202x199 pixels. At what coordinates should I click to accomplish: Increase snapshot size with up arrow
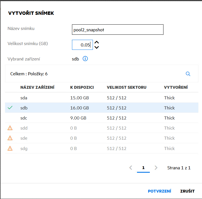[97, 43]
